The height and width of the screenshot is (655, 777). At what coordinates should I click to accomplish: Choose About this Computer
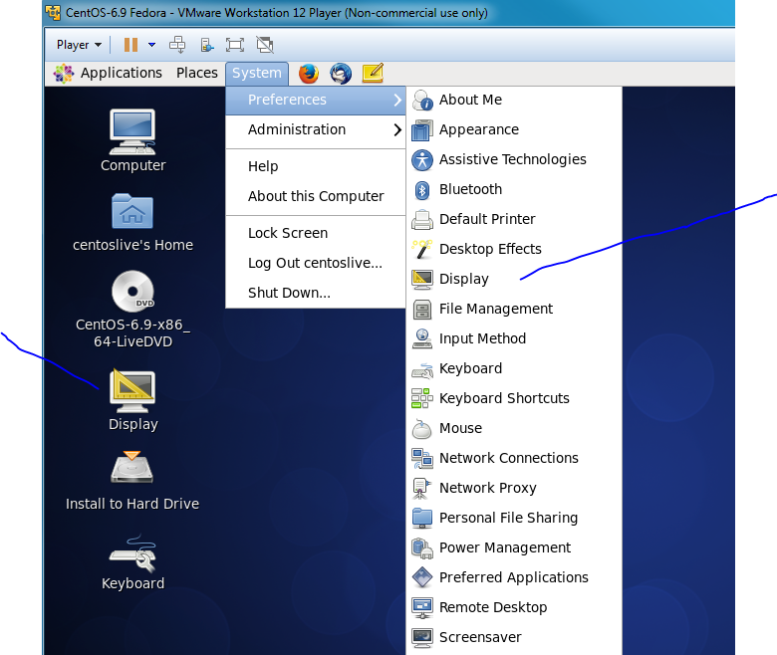316,196
